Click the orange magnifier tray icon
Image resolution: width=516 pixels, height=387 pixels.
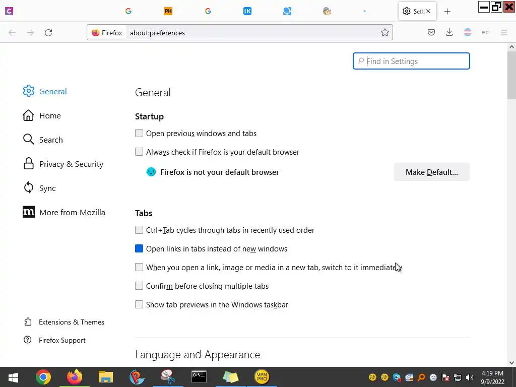pos(421,377)
